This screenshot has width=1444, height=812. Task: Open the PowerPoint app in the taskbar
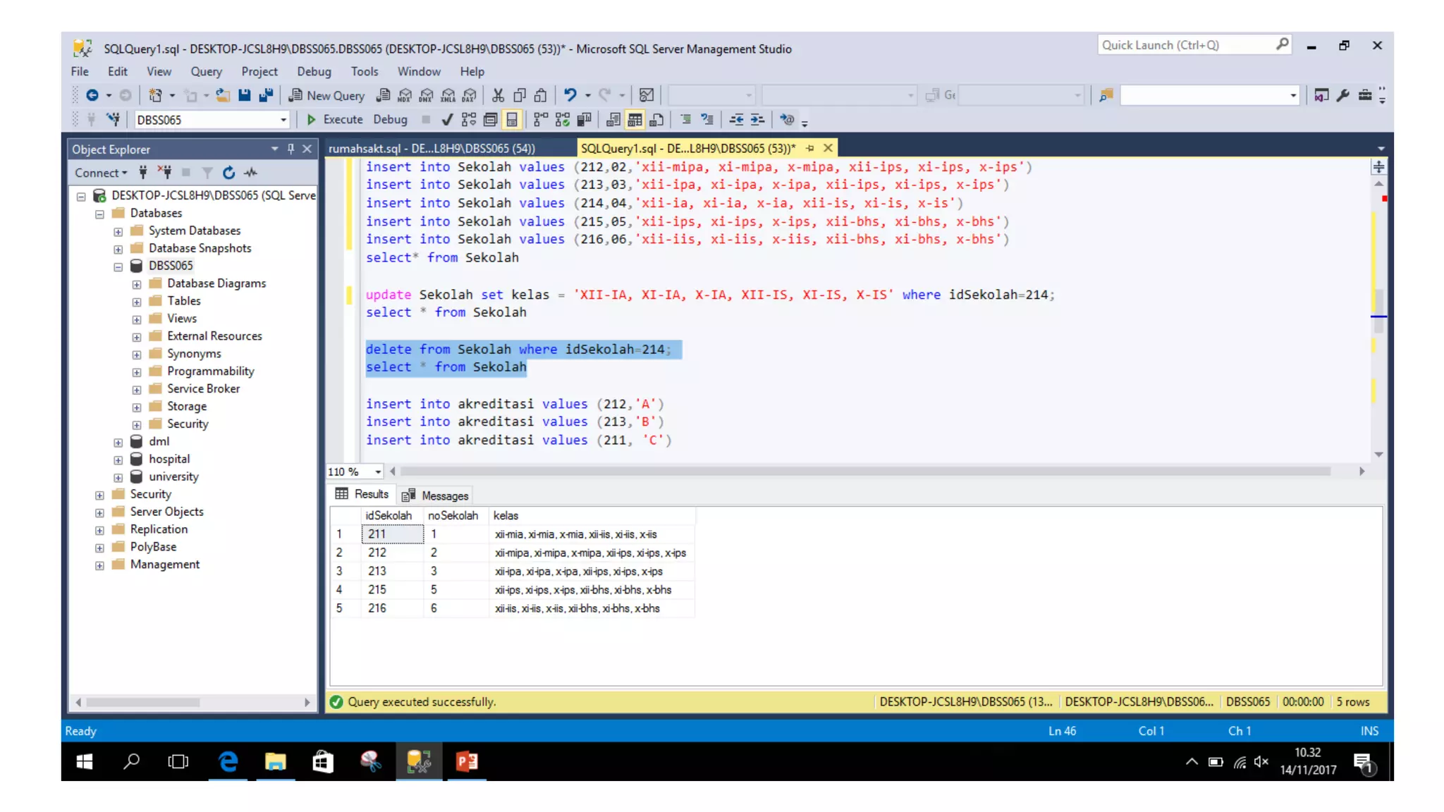[467, 762]
